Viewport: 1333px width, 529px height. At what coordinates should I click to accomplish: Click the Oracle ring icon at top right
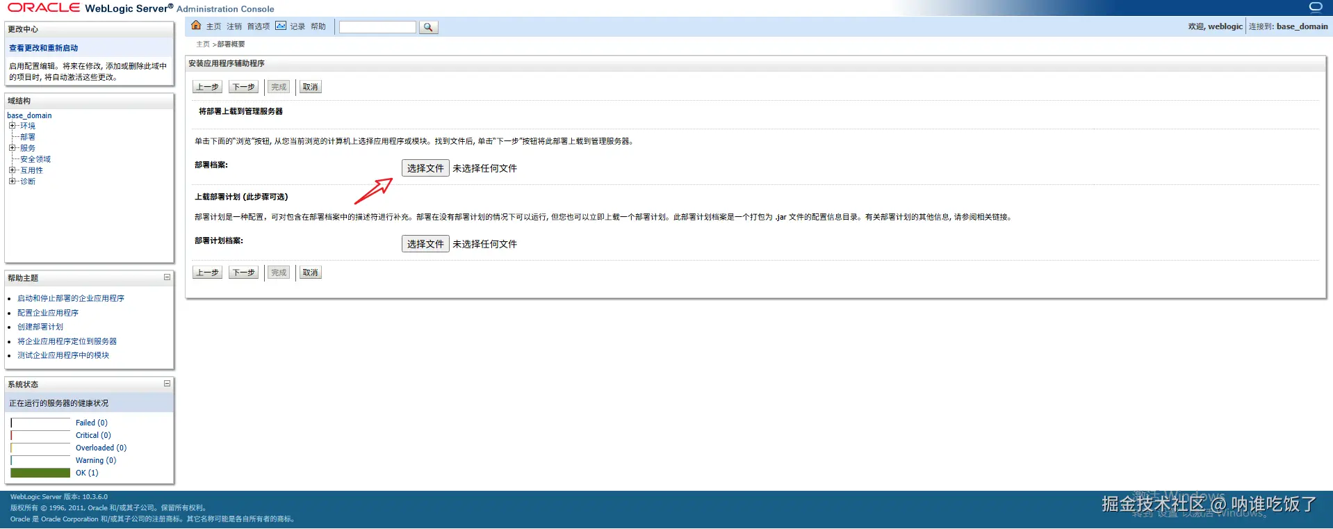tap(1316, 7)
